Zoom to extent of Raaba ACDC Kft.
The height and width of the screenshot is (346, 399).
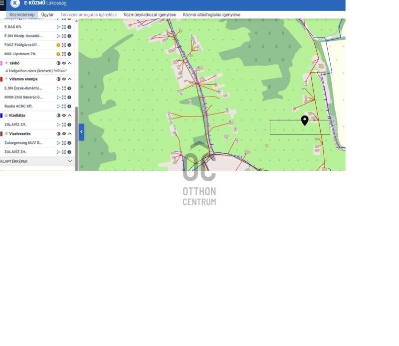point(64,107)
